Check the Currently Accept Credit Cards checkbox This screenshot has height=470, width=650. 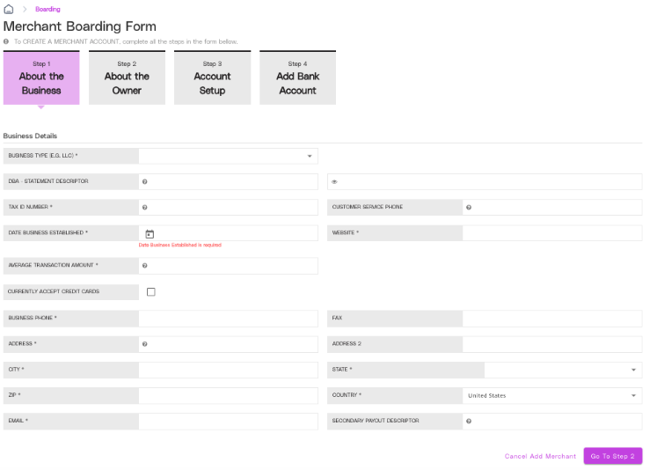point(151,292)
